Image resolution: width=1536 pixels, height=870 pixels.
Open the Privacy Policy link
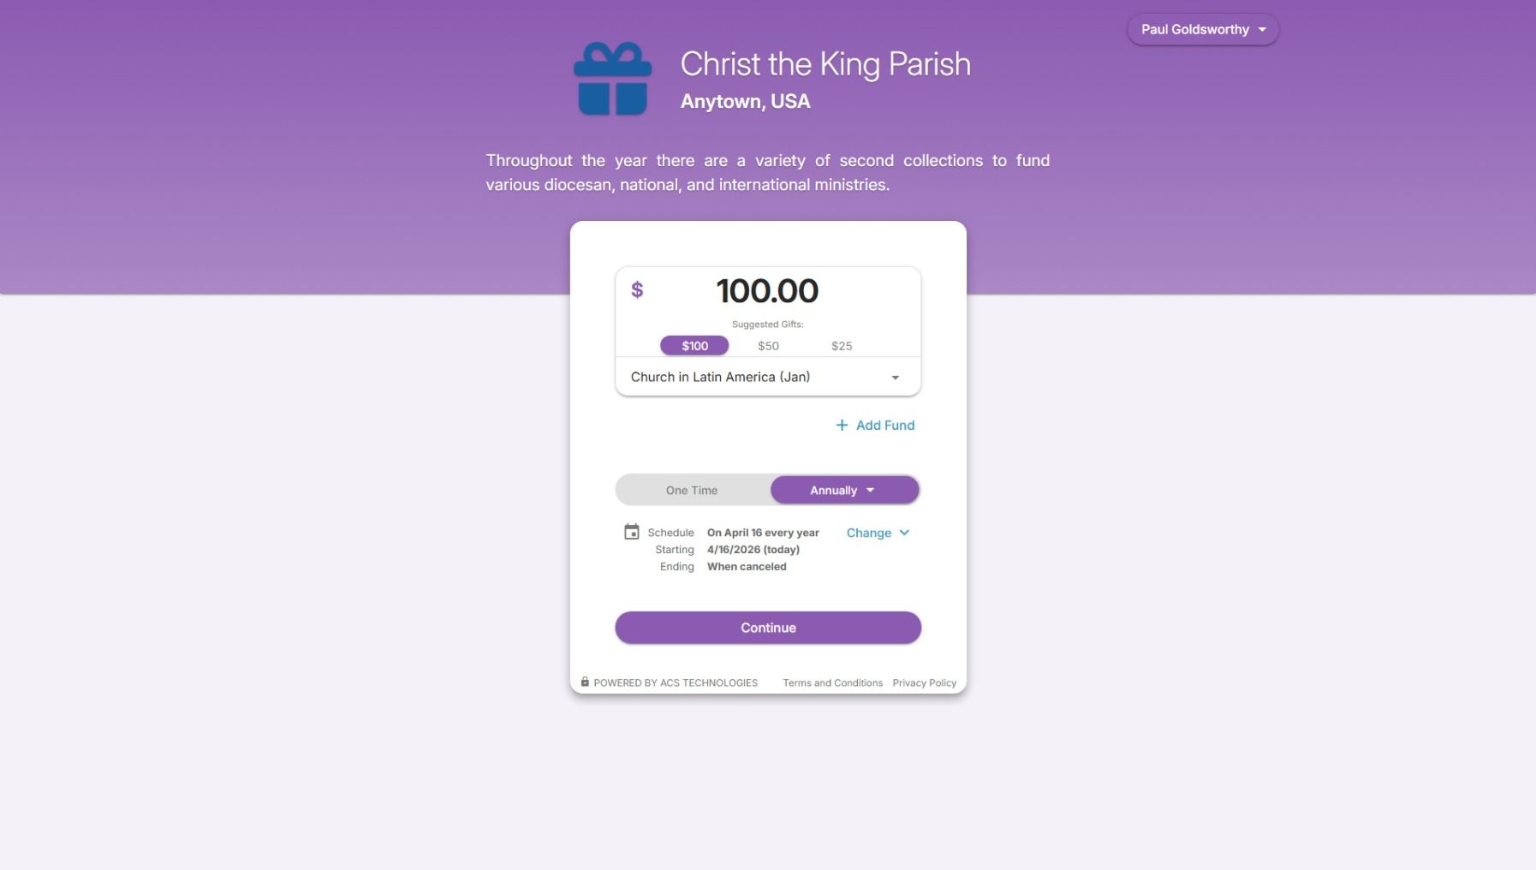tap(924, 682)
